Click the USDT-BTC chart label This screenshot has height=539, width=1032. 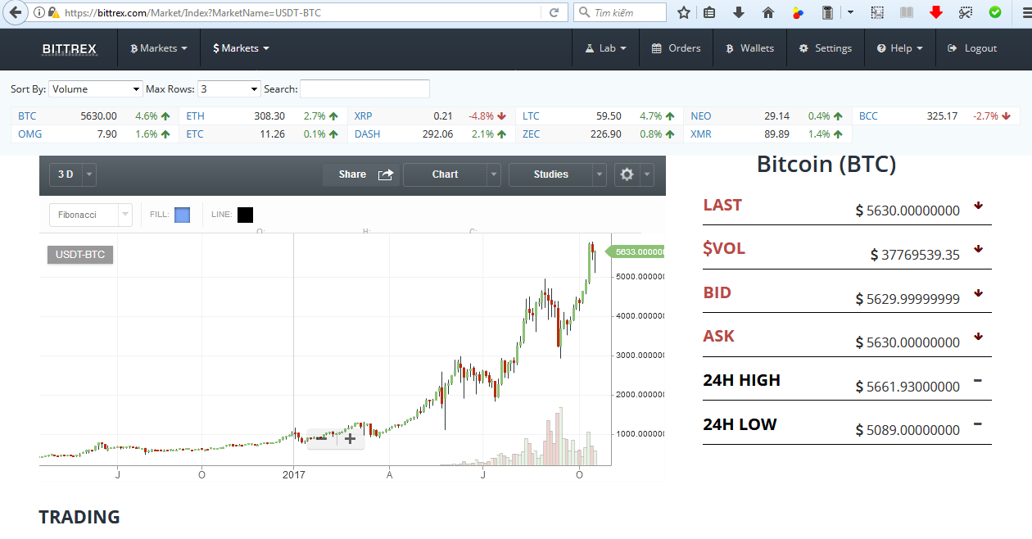tap(80, 255)
